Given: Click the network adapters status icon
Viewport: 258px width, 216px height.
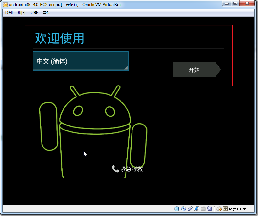Looking at the screenshot, I should [196, 209].
